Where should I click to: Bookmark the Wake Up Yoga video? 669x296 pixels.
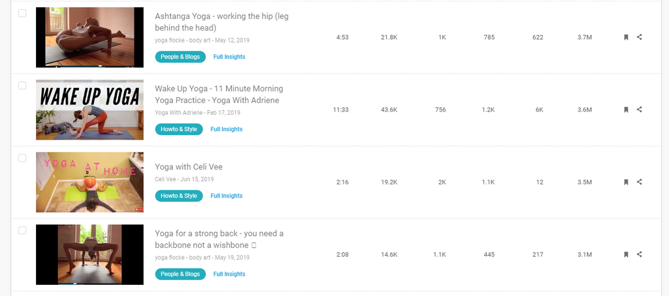(x=626, y=110)
